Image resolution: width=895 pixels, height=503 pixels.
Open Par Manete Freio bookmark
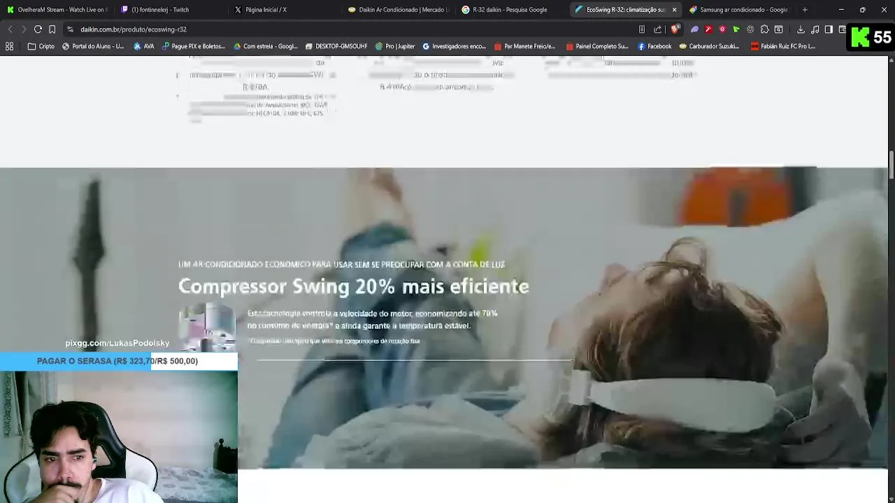pyautogui.click(x=524, y=46)
